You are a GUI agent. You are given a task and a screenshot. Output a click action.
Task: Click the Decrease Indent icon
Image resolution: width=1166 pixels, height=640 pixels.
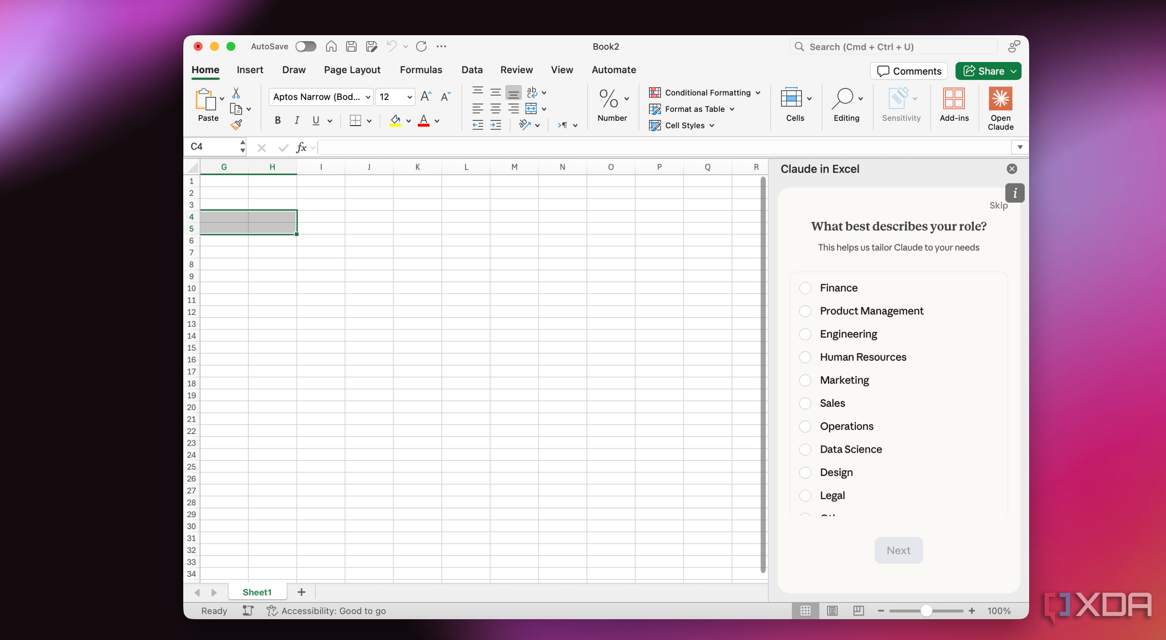coord(477,125)
